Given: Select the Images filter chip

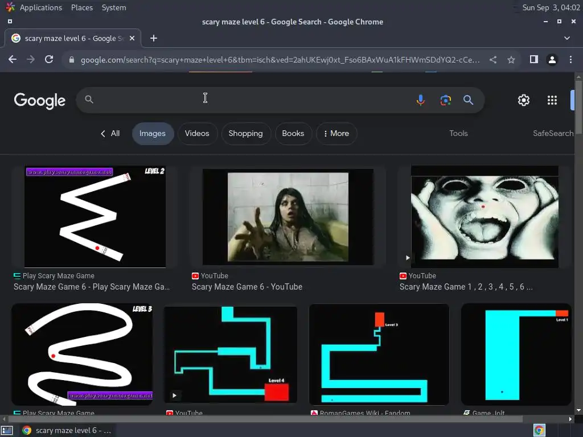Looking at the screenshot, I should (x=153, y=133).
